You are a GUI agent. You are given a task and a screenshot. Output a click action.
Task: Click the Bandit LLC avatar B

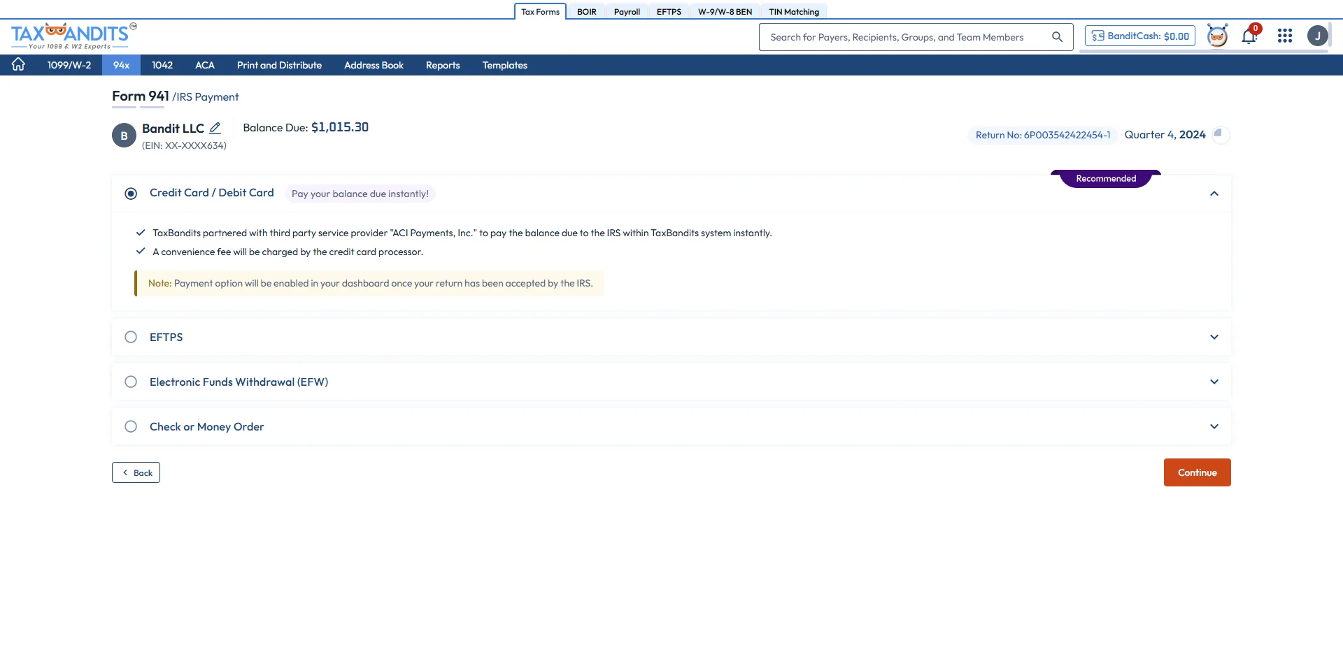tap(124, 136)
